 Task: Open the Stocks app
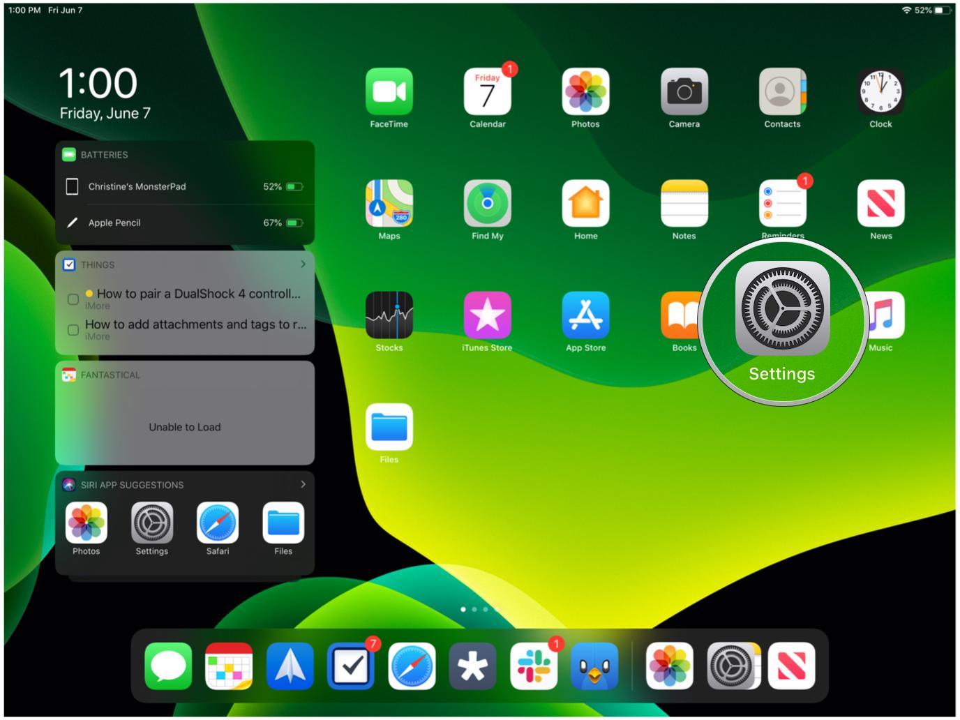pyautogui.click(x=389, y=315)
